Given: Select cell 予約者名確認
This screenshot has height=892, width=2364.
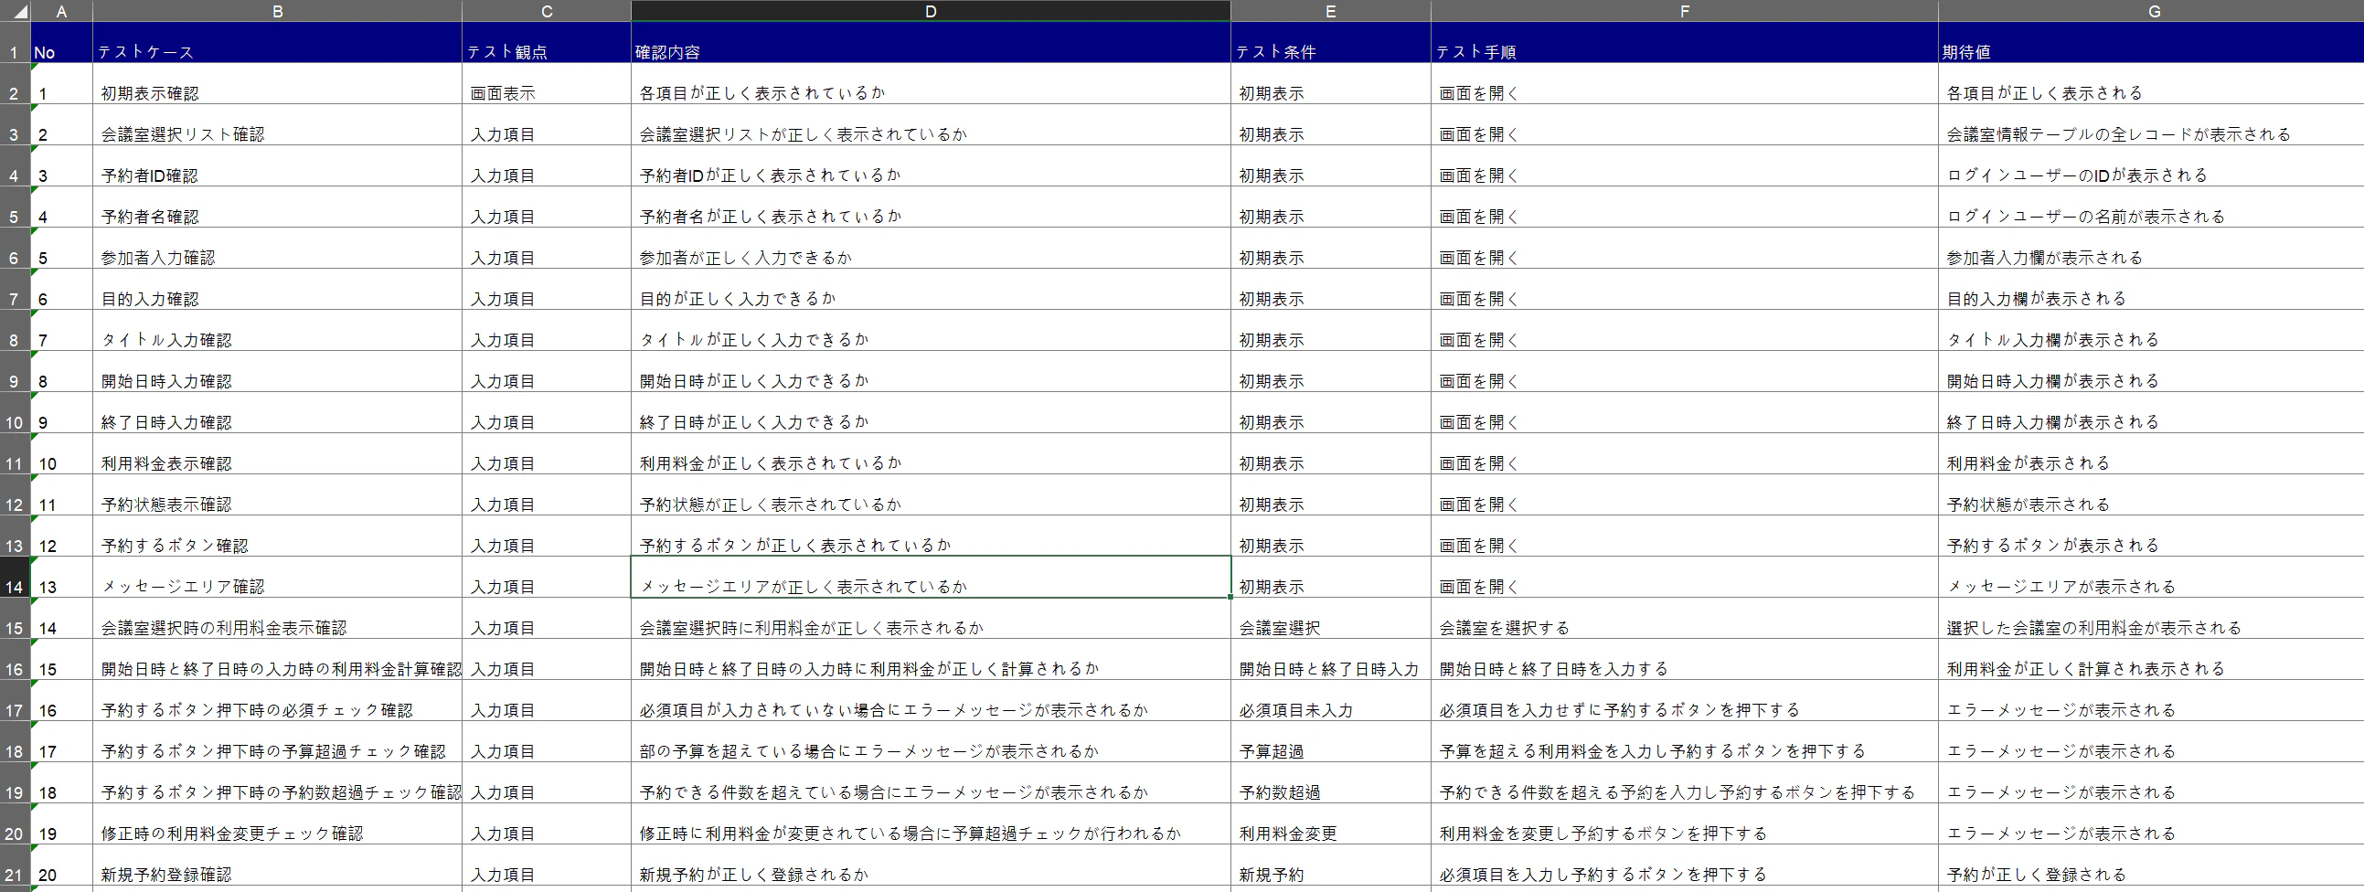Looking at the screenshot, I should tap(277, 207).
